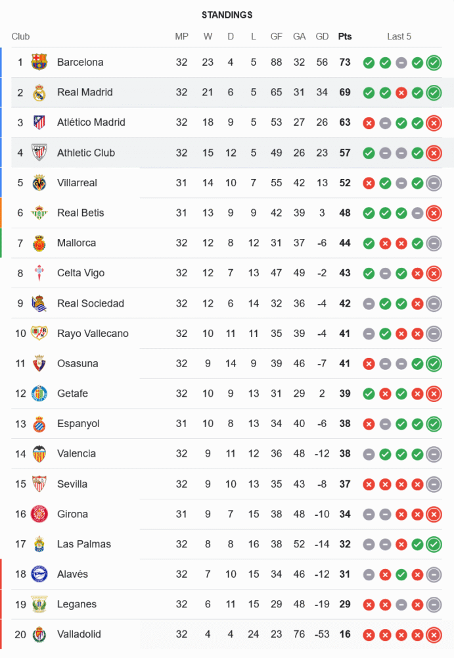Click the GD column header
Viewport: 454px width, 658px height.
click(x=322, y=37)
